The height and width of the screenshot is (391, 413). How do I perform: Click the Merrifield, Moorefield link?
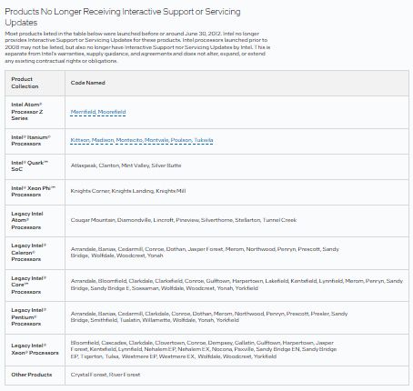98,112
